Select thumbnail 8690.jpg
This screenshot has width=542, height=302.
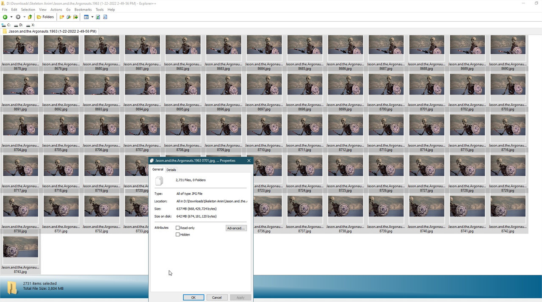tap(508, 45)
